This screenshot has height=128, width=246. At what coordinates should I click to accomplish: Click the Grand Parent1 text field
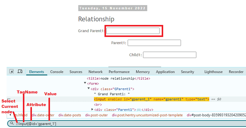133,31
